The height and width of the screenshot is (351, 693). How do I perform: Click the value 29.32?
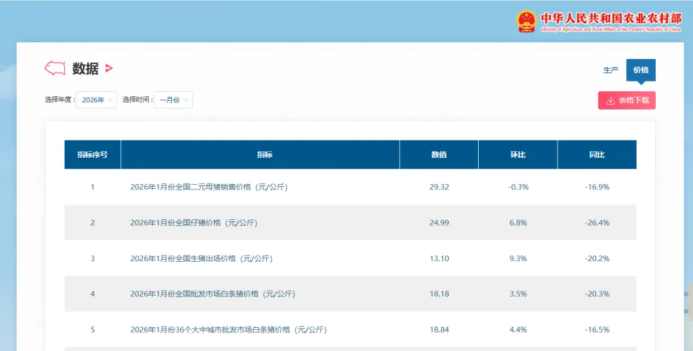point(439,187)
